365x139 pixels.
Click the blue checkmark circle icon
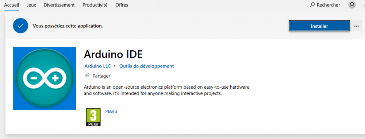[x=21, y=26]
